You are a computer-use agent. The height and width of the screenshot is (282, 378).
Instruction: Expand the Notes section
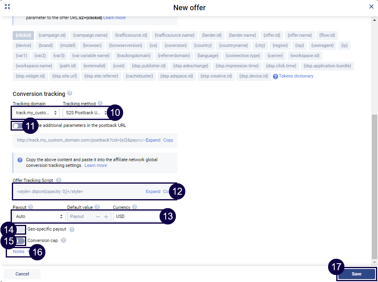click(x=19, y=252)
